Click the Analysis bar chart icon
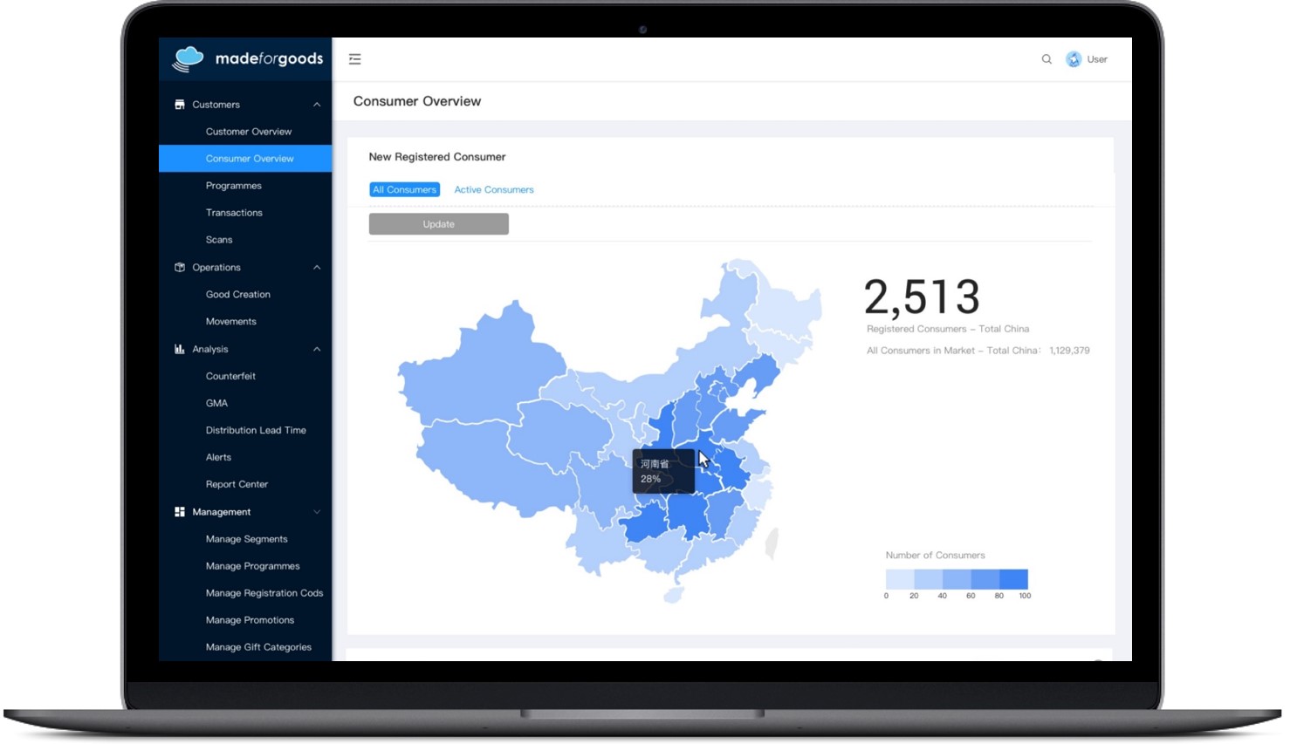This screenshot has height=744, width=1297. tap(180, 349)
